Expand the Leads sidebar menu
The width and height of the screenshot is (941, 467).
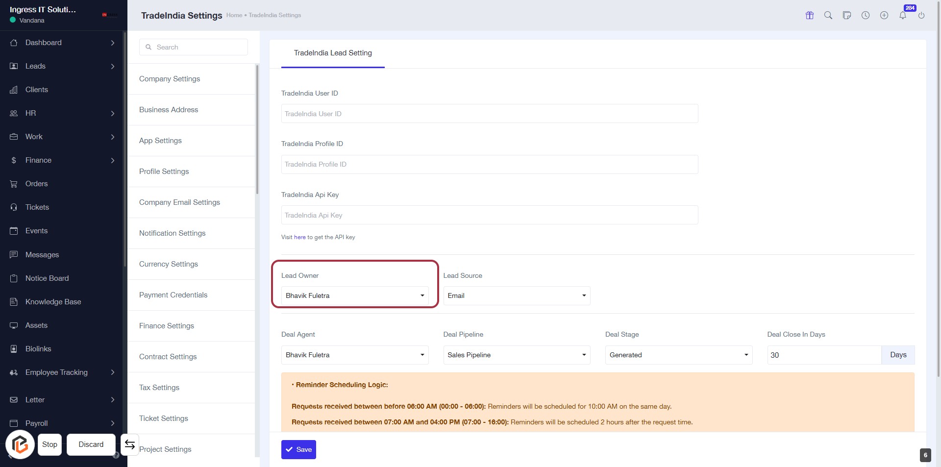tap(62, 66)
